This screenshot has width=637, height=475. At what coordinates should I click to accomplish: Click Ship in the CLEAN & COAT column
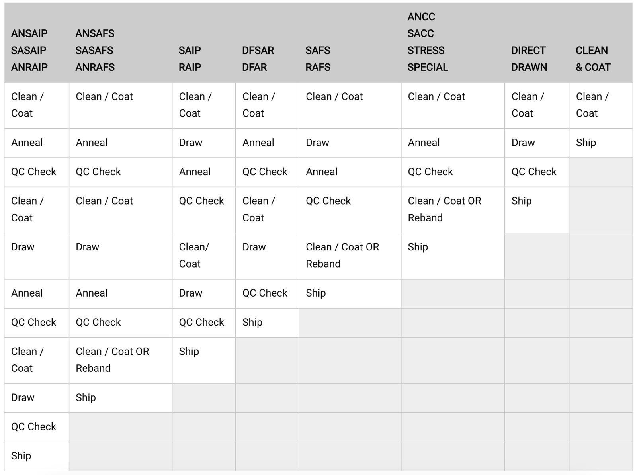(586, 143)
